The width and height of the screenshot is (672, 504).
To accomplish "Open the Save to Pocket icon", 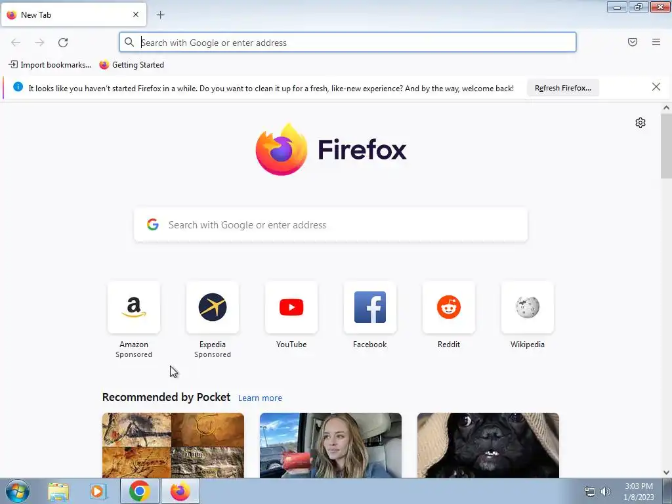I will (633, 42).
